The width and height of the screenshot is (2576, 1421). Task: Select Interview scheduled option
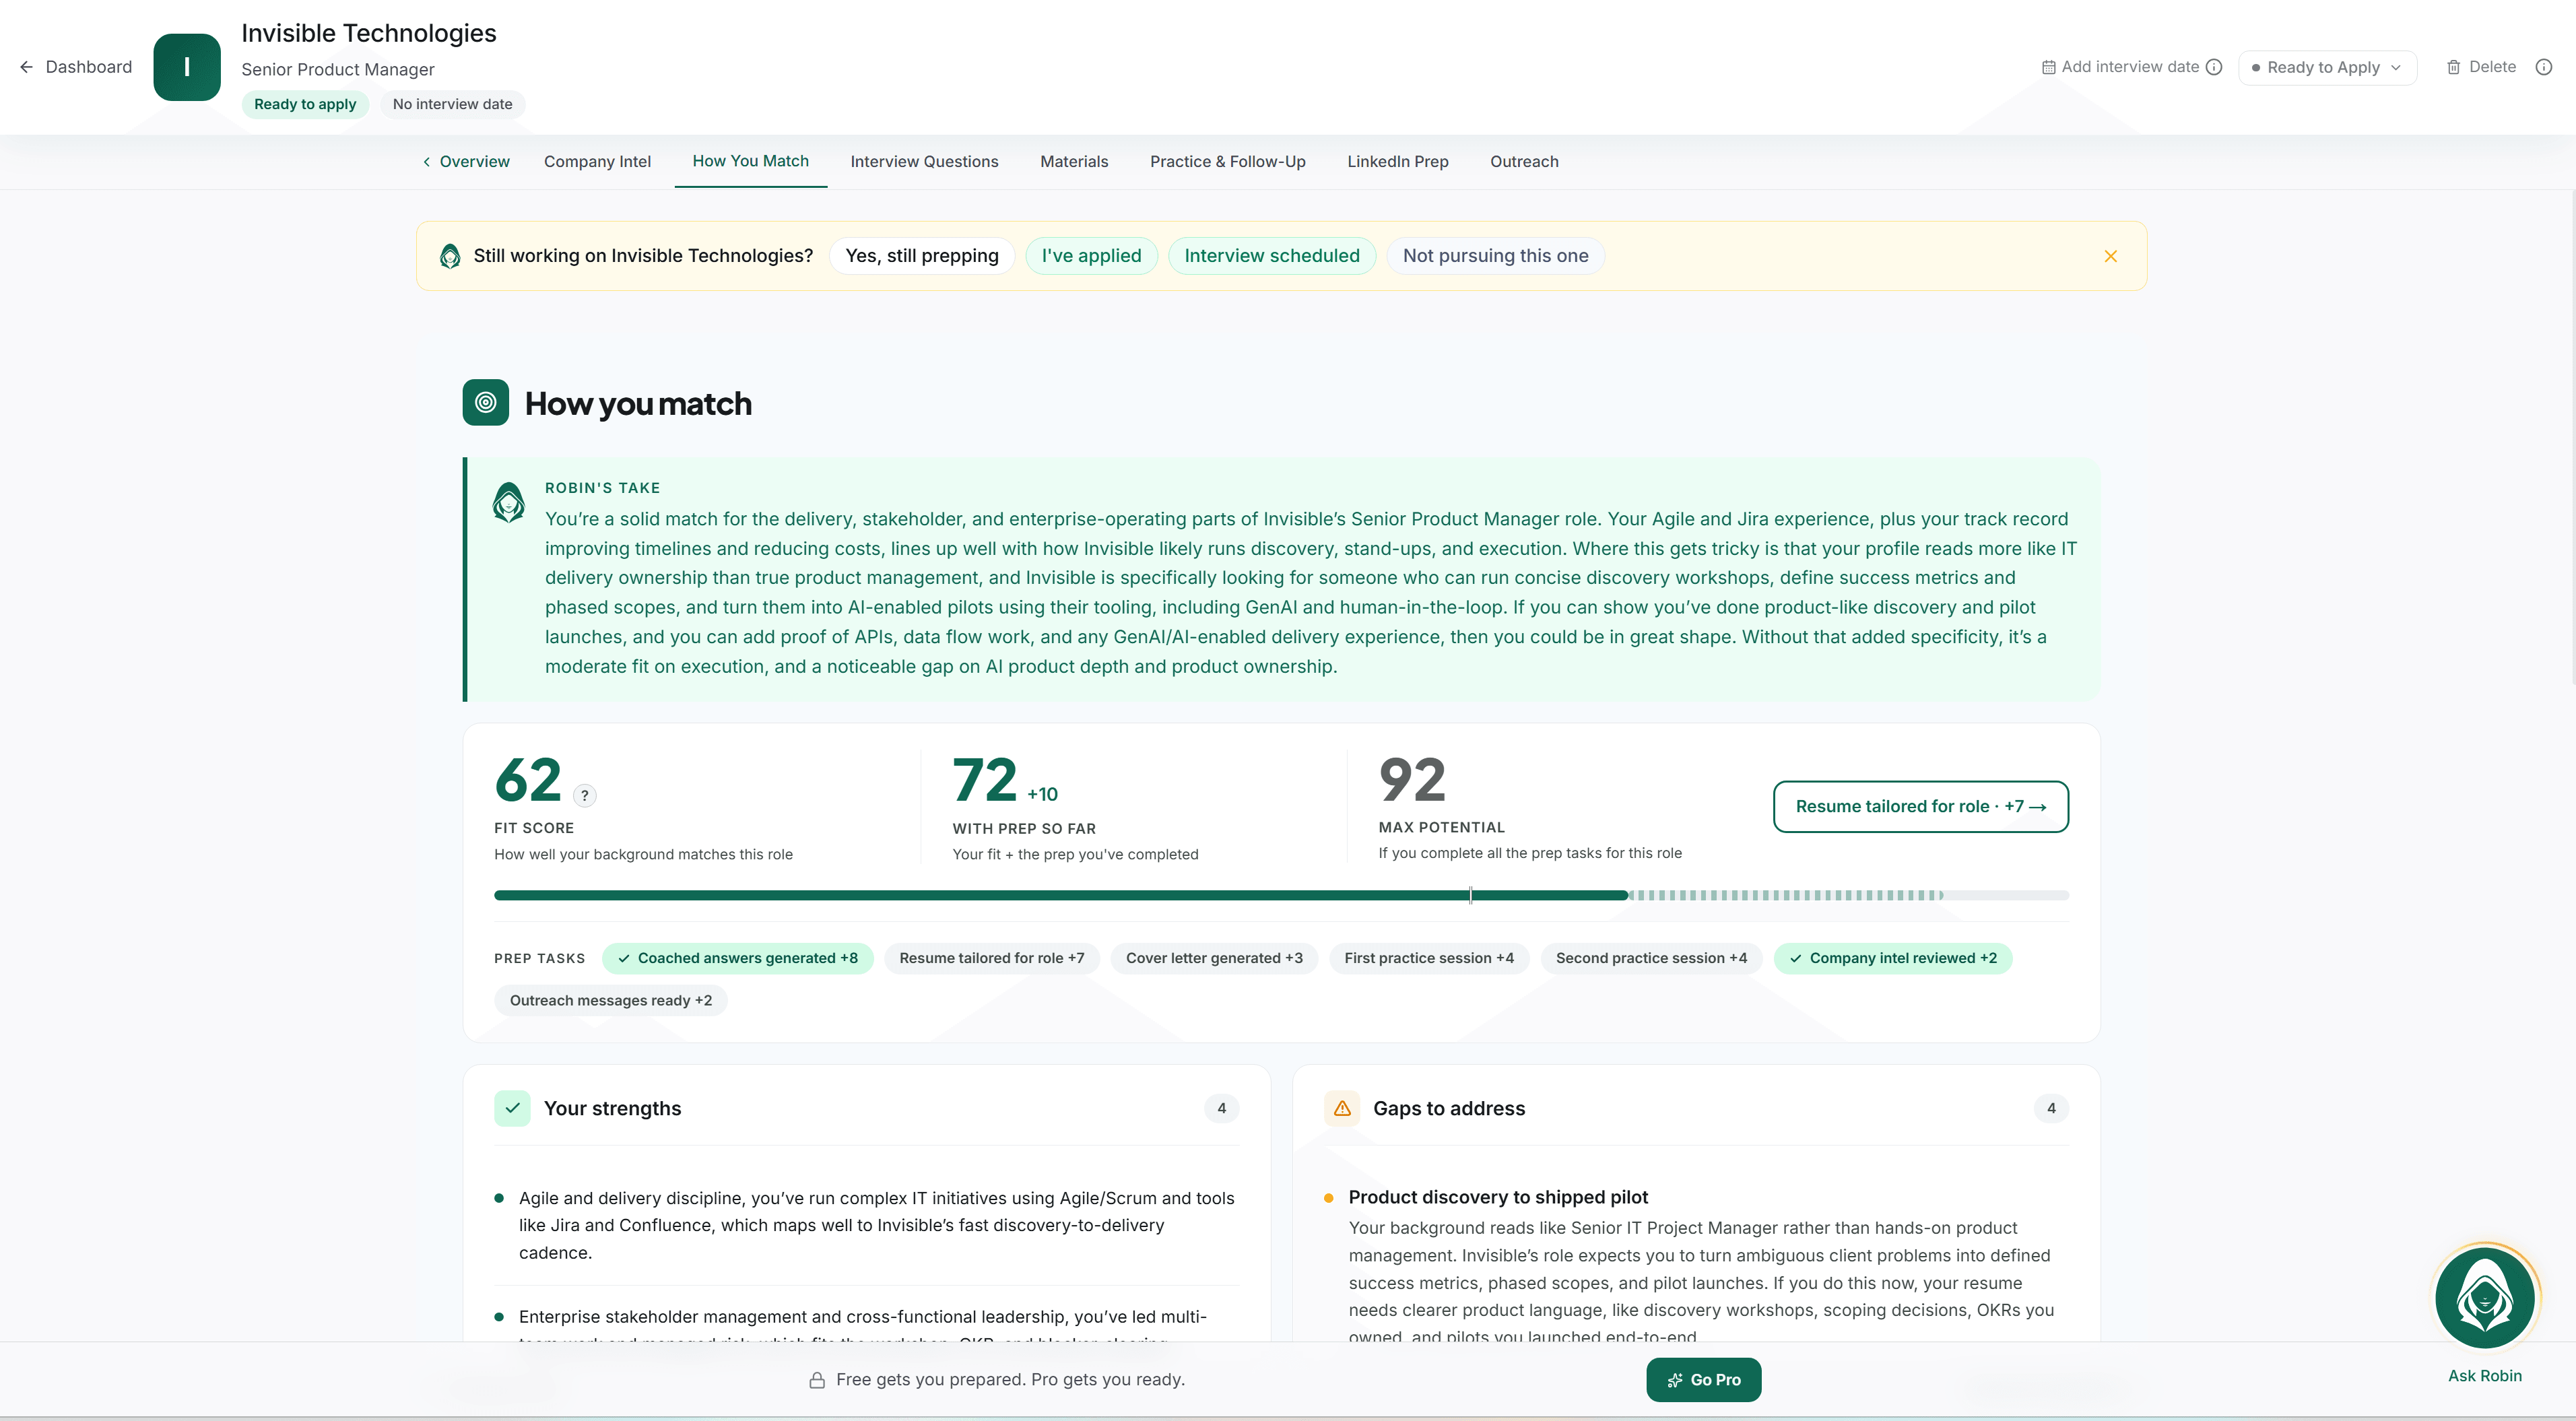point(1272,256)
